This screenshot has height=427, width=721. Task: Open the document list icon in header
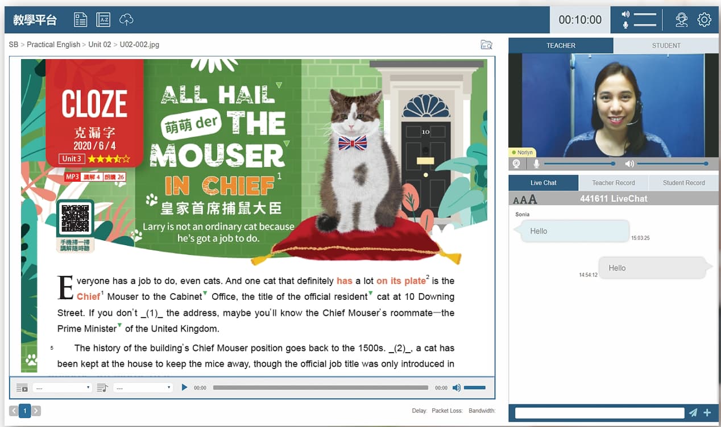(80, 20)
